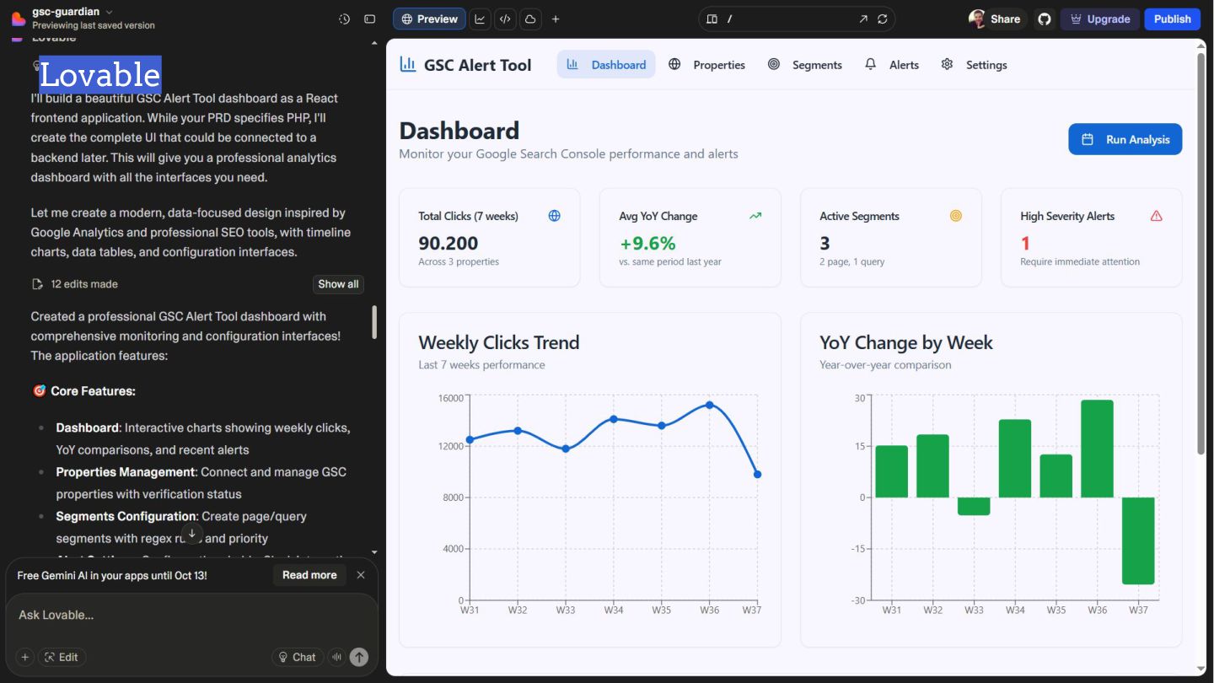Toggle the Edit mode button
Viewport: 1214px width, 683px height.
point(62,657)
